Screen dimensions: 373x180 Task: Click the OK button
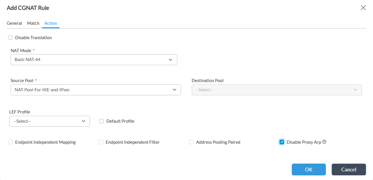click(x=309, y=169)
